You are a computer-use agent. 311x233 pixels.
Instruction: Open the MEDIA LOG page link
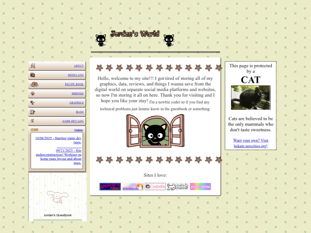(x=75, y=75)
